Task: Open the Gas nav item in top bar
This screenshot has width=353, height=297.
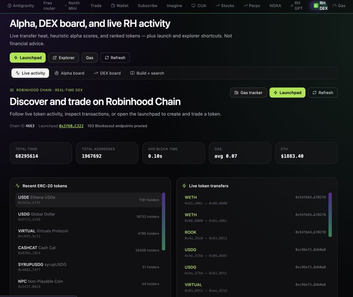Action: [x=339, y=6]
